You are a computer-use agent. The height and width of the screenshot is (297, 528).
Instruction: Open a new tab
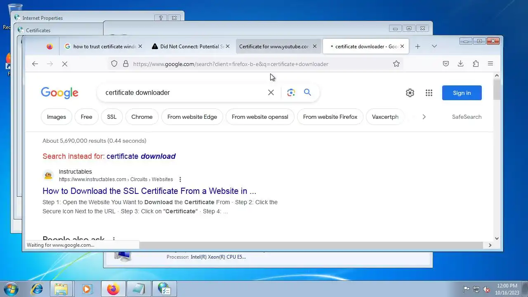click(417, 46)
